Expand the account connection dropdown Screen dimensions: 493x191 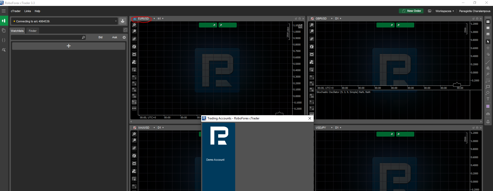point(116,21)
